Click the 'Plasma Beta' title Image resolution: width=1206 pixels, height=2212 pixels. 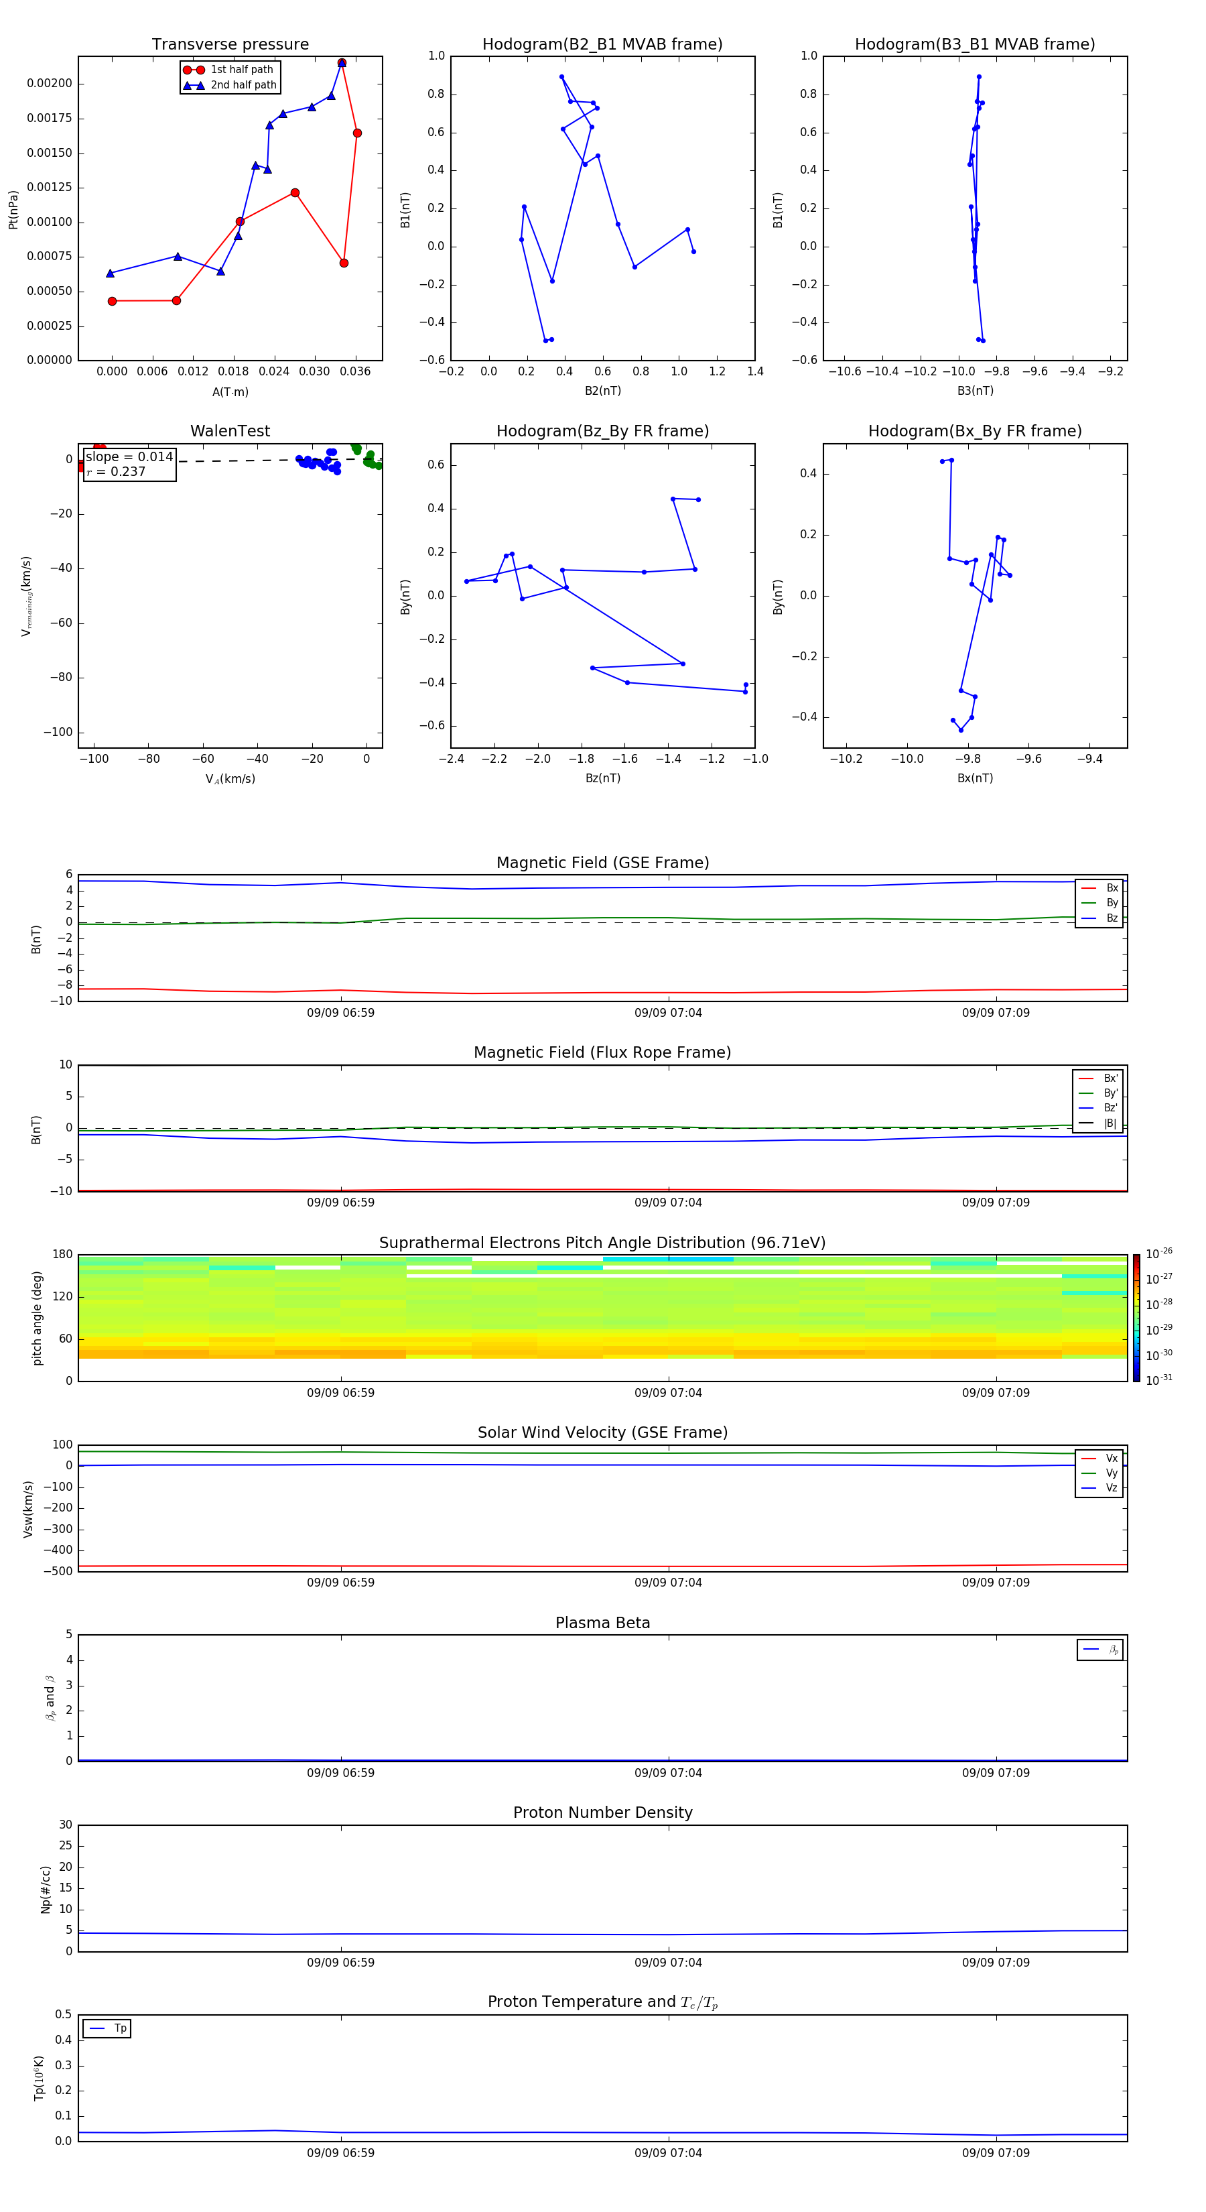point(602,1623)
